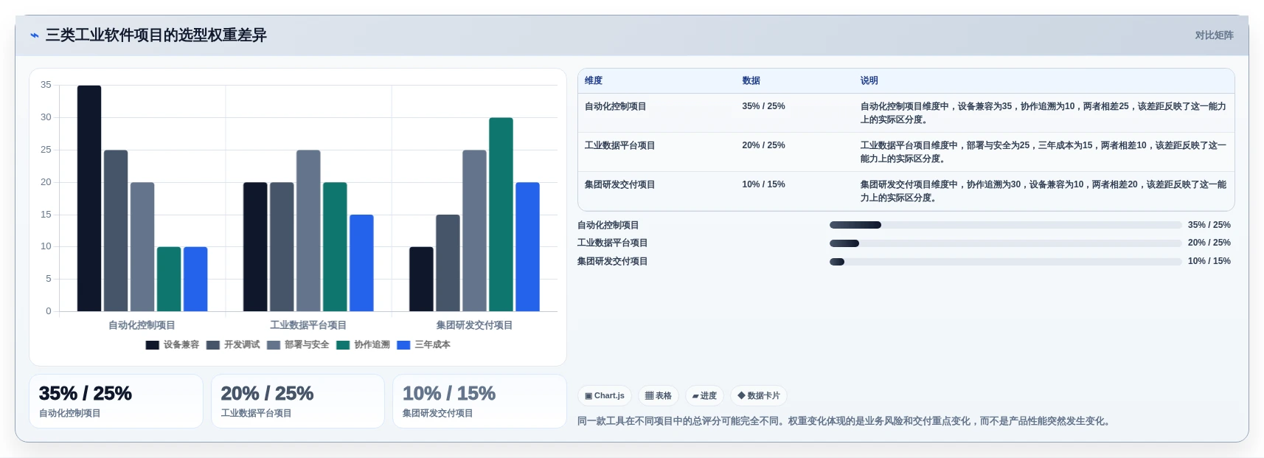Toggle the 部署与安全 legend swatch
The width and height of the screenshot is (1264, 458).
click(x=274, y=345)
